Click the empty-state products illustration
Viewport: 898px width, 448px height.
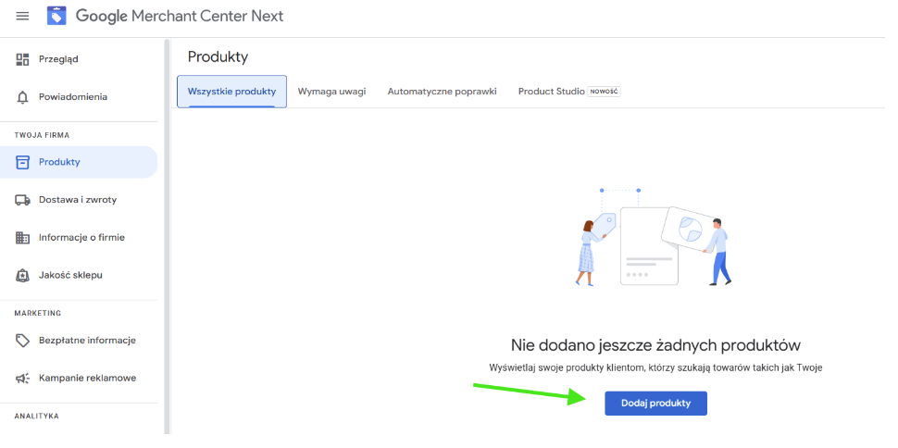653,237
